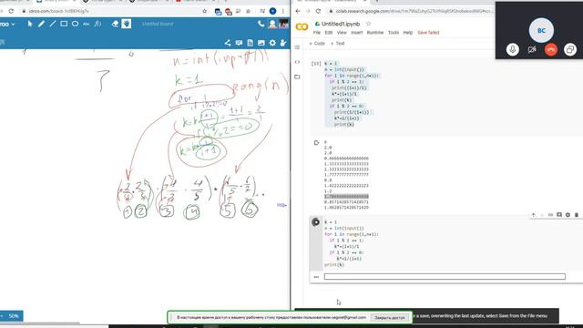Start a phone call in IDroo
583x328 pixels.
[x=261, y=24]
